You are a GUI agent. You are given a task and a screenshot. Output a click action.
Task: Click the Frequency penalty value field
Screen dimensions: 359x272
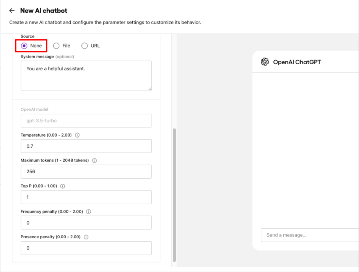pyautogui.click(x=86, y=222)
